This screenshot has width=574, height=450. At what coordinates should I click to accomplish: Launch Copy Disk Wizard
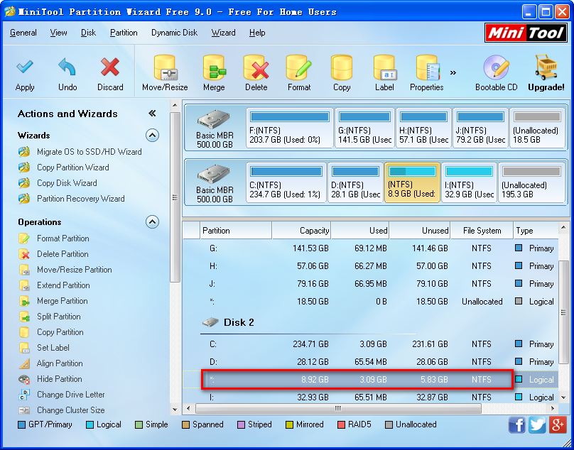tap(58, 183)
